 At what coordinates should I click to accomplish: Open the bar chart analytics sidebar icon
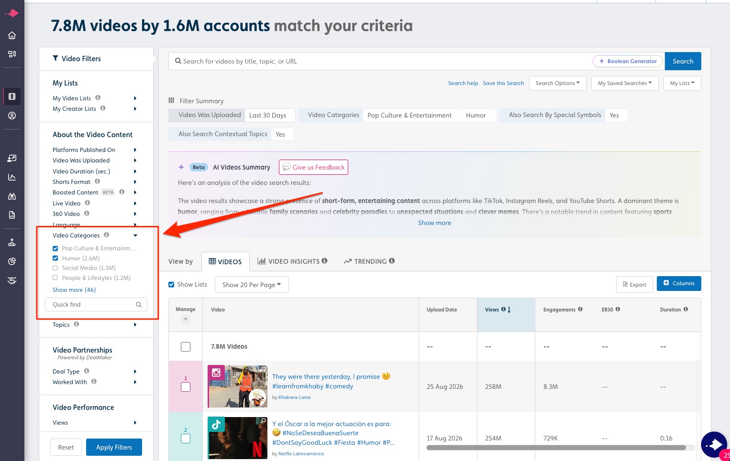coord(12,177)
